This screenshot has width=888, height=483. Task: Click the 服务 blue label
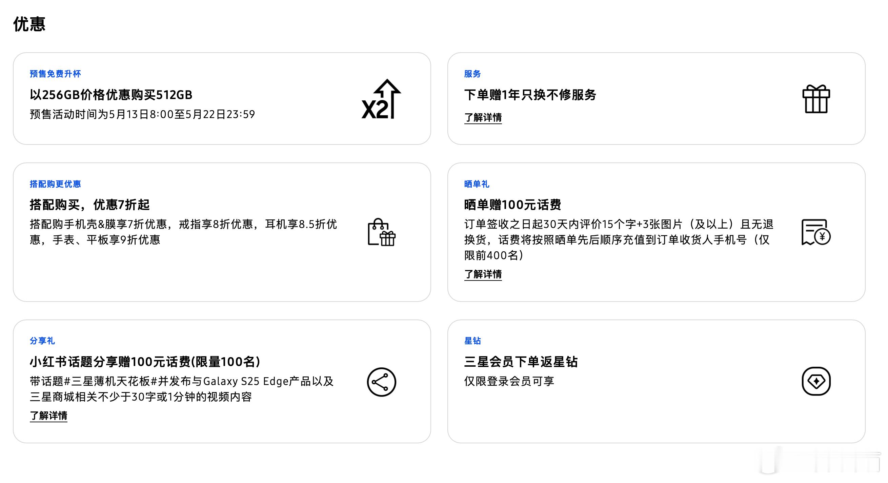point(472,74)
